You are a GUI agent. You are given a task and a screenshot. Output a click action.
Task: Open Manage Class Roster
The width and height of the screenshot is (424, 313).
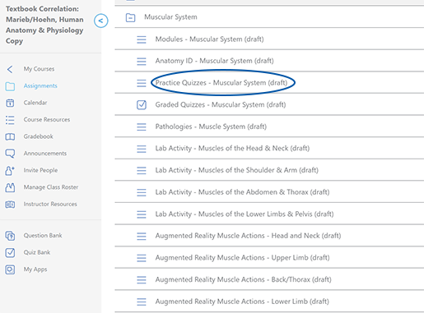[x=51, y=187]
